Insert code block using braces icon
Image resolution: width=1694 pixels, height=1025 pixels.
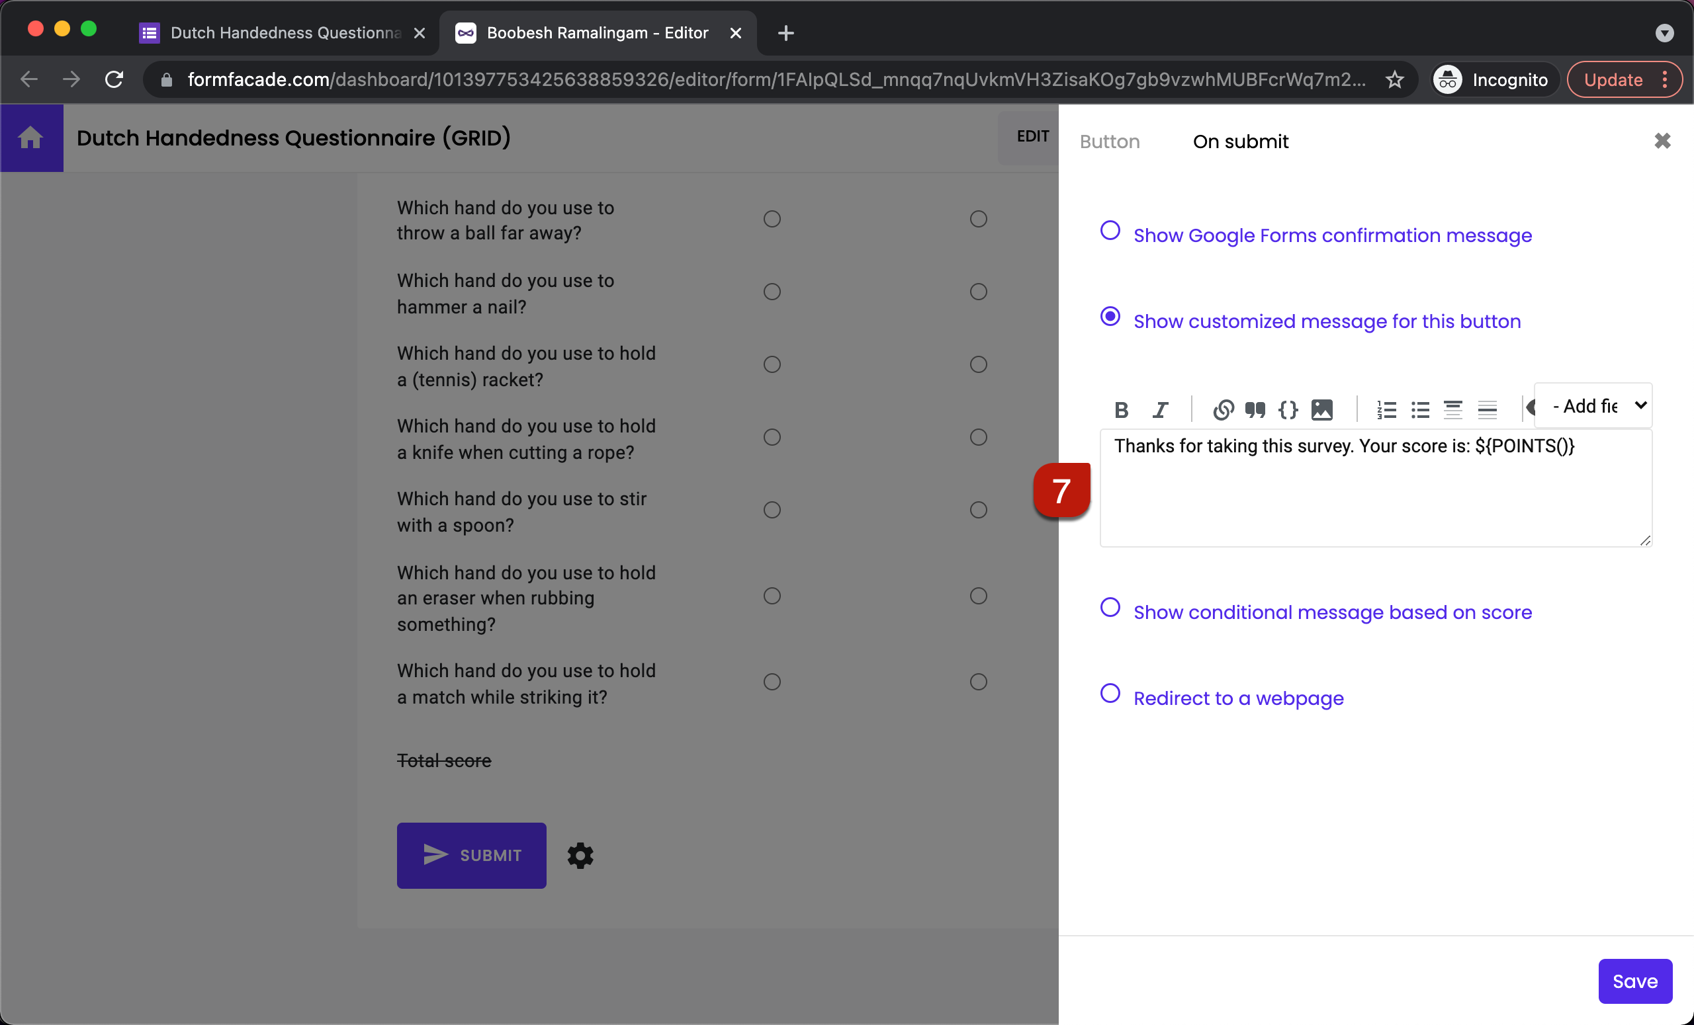pyautogui.click(x=1288, y=410)
